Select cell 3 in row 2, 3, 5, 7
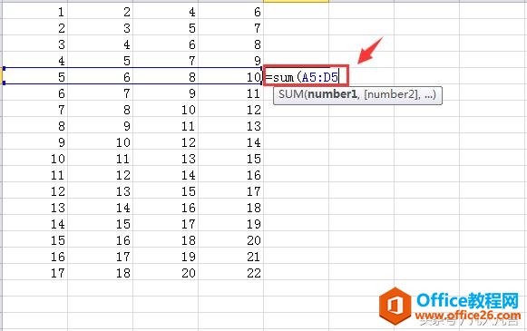 point(100,27)
